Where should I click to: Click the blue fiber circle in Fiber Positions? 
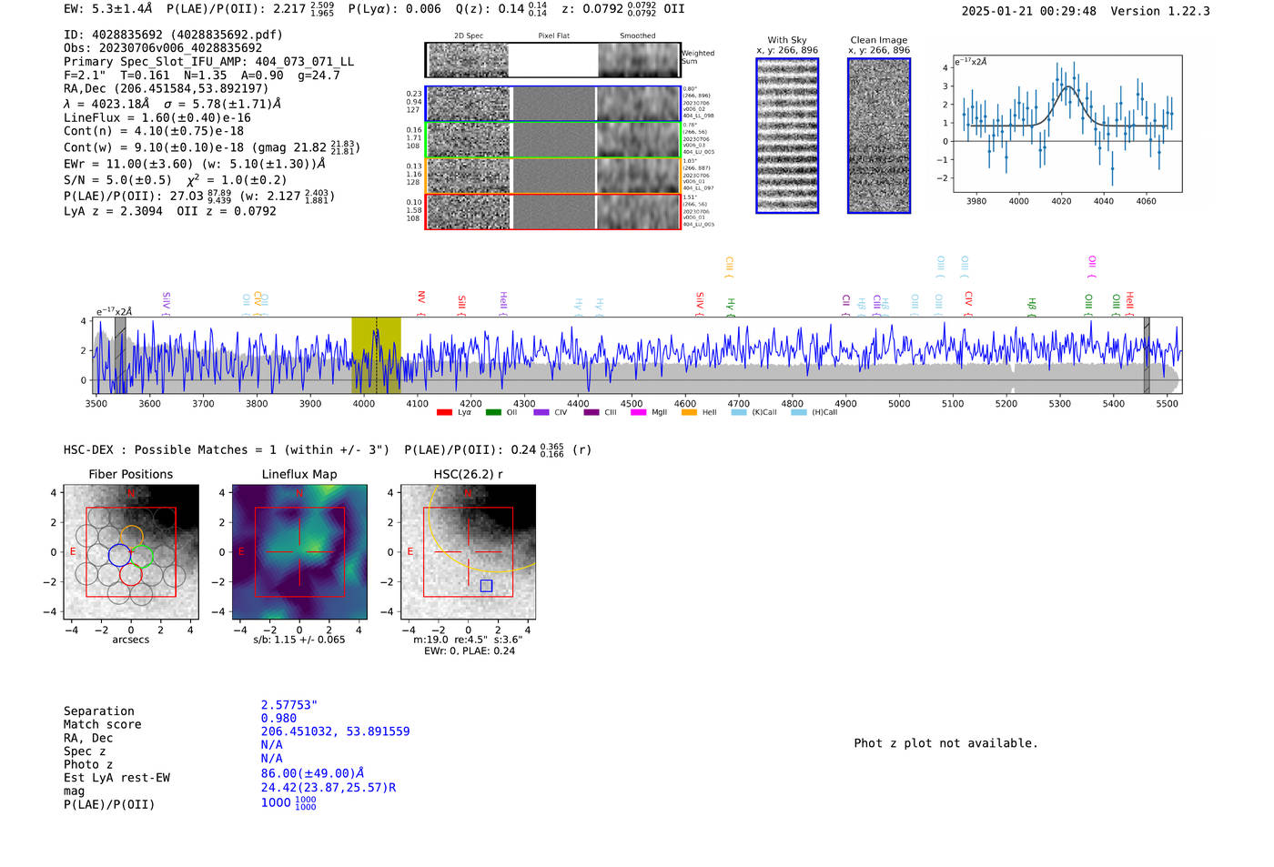(119, 555)
